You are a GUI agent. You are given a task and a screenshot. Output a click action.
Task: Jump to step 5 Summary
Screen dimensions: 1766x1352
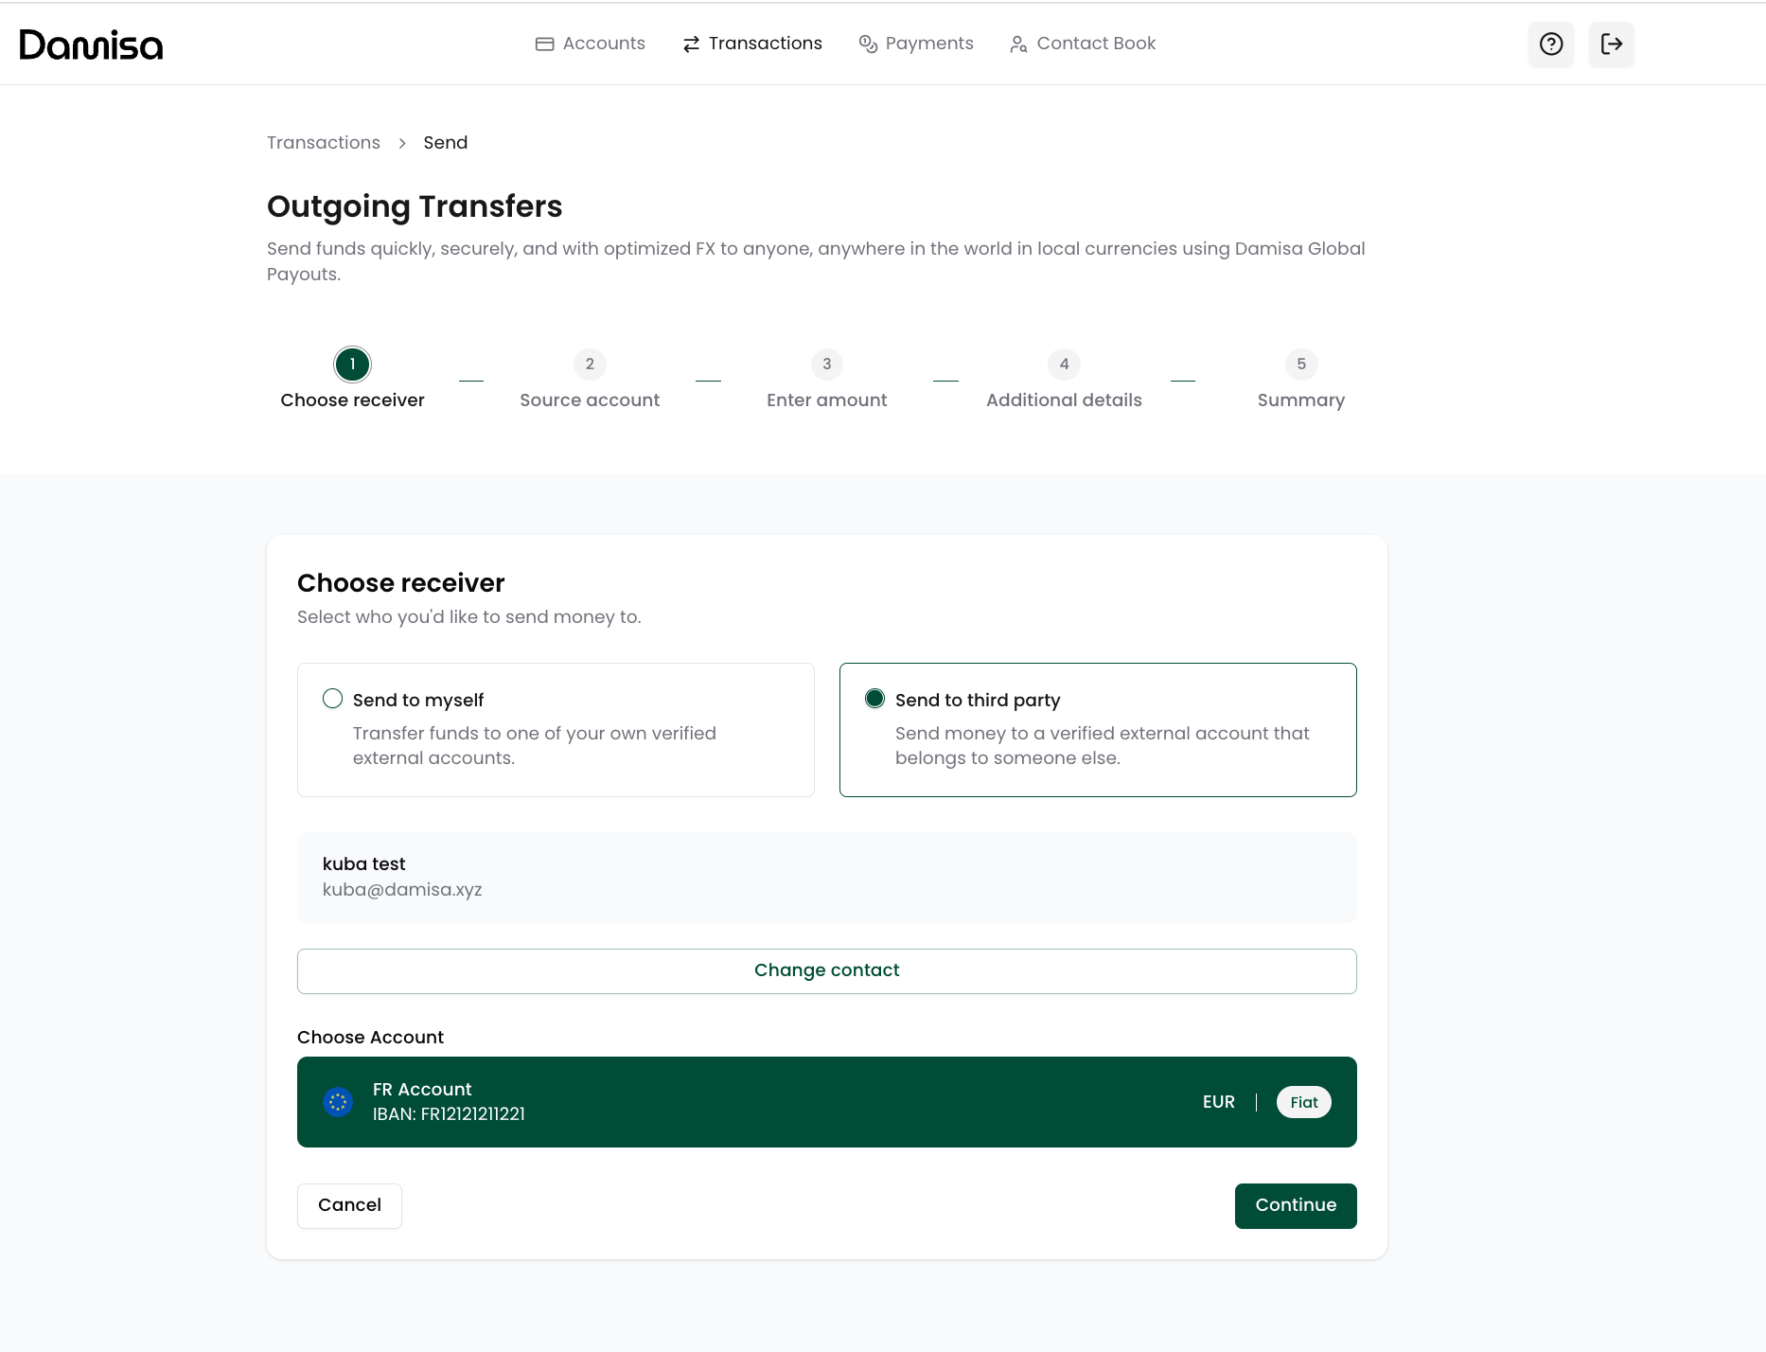1300,365
